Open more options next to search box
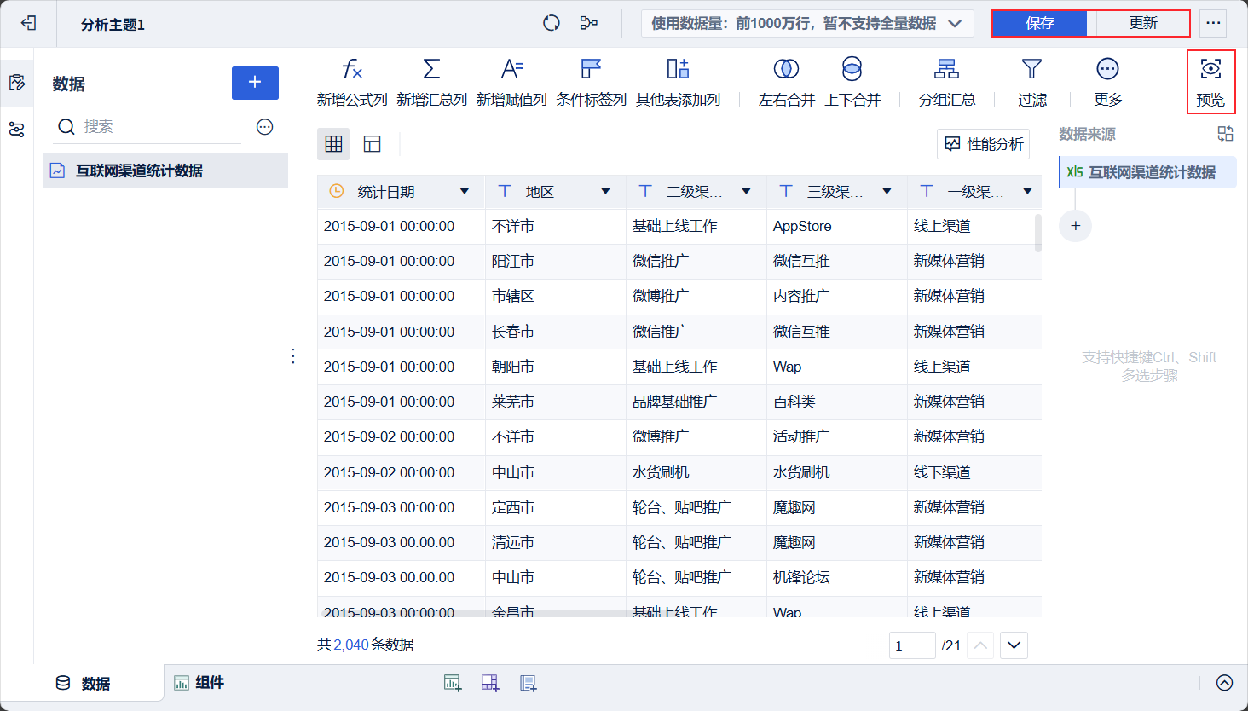Screen dimensions: 1248x711 265,127
